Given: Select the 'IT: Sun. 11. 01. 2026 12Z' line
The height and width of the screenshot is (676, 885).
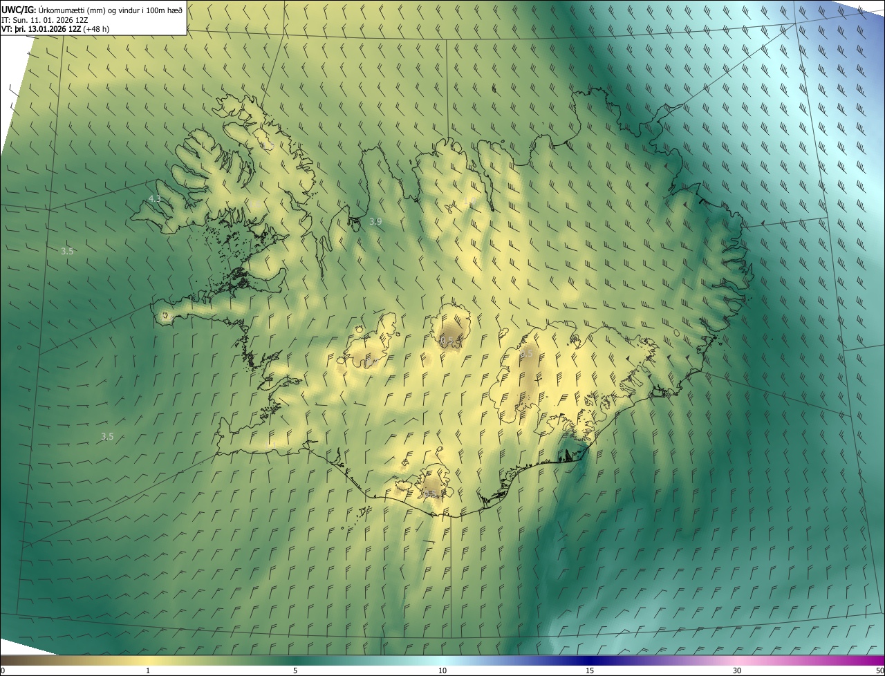Looking at the screenshot, I should [45, 19].
